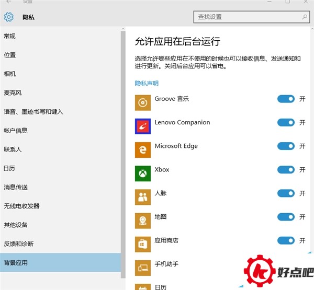Select 日历 in the sidebar
314x290 pixels.
(60, 168)
